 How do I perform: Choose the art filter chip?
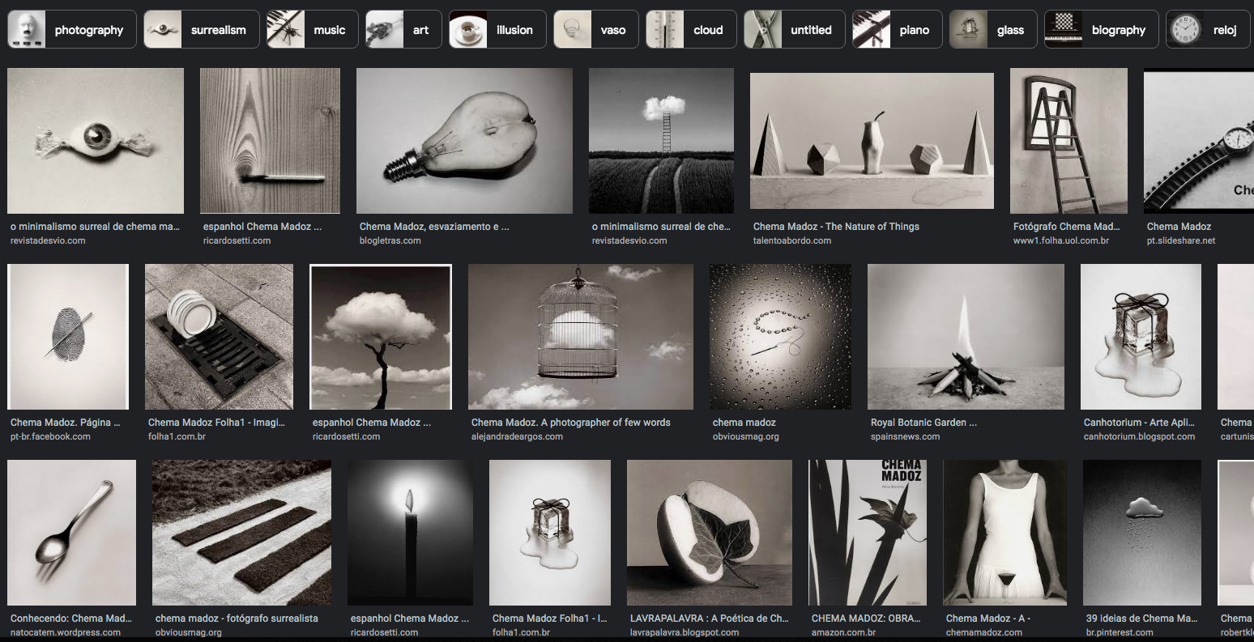click(403, 30)
